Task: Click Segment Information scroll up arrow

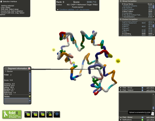Action: tap(30, 71)
